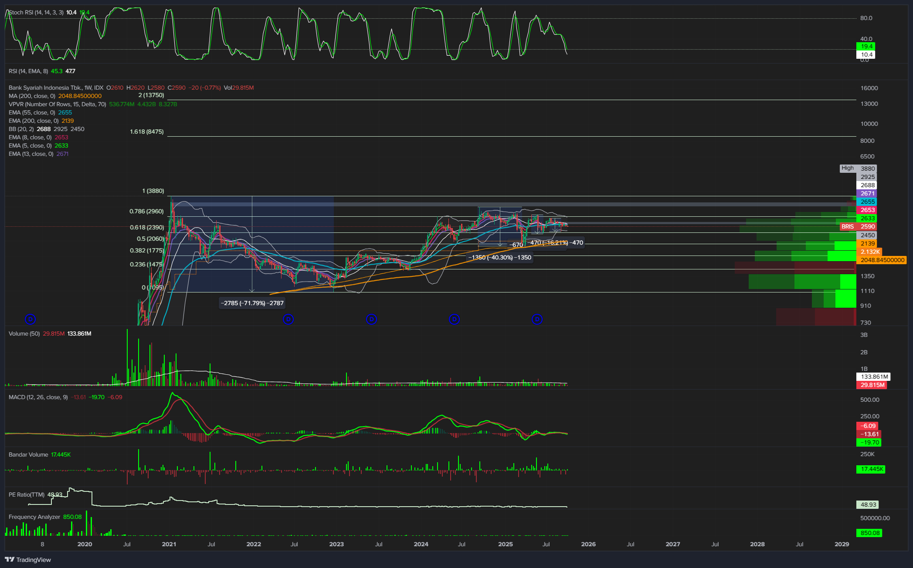This screenshot has width=913, height=568.
Task: Select the 1.618 (8475) Fibonacci level label
Action: (x=147, y=132)
